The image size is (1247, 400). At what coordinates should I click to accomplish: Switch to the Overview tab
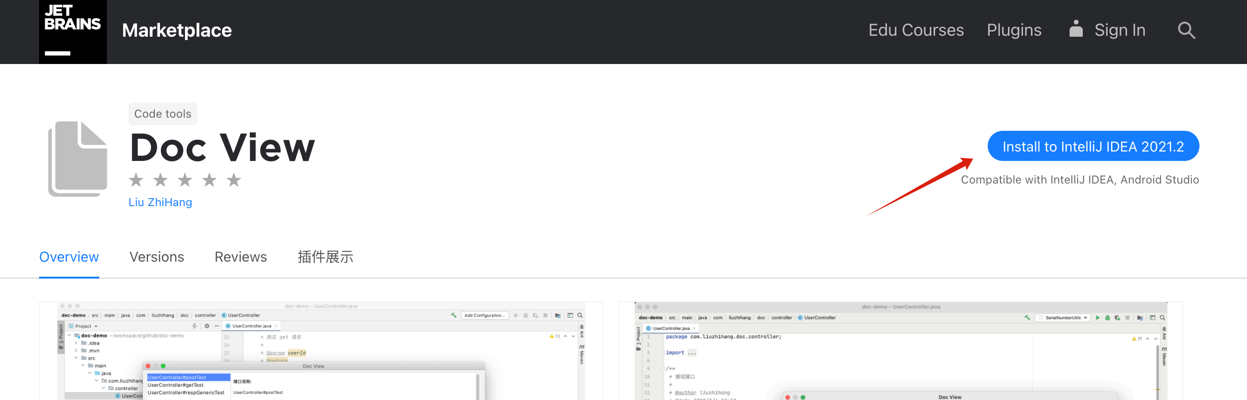click(69, 256)
